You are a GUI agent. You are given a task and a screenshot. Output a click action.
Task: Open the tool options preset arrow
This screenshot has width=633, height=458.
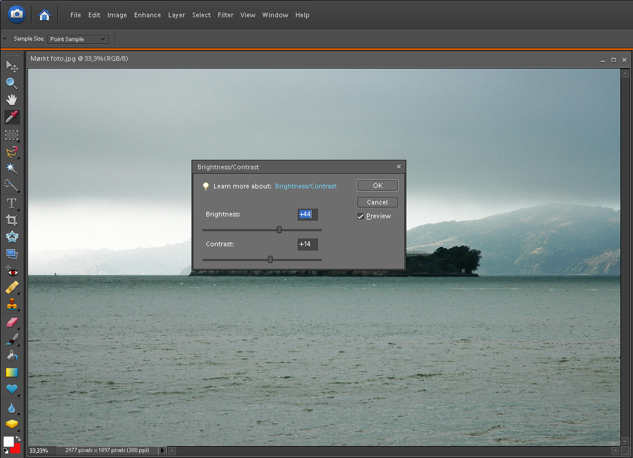tap(5, 39)
